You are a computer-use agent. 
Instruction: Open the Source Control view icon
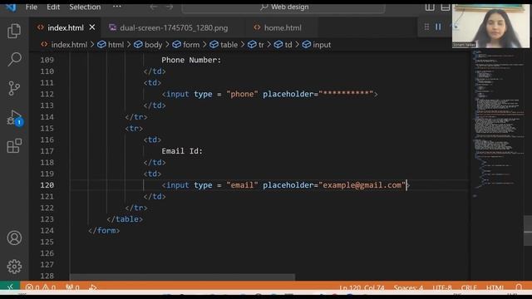pyautogui.click(x=14, y=88)
